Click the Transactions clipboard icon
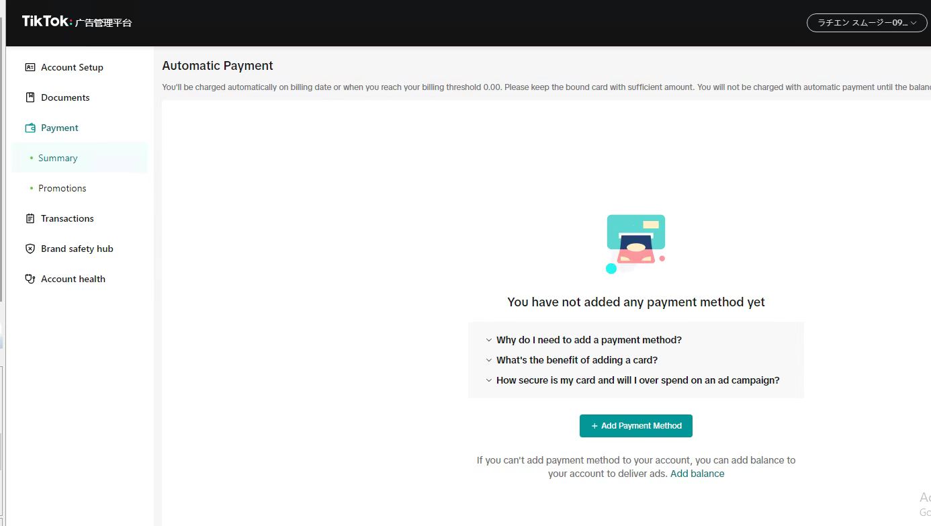Image resolution: width=931 pixels, height=526 pixels. tap(30, 218)
